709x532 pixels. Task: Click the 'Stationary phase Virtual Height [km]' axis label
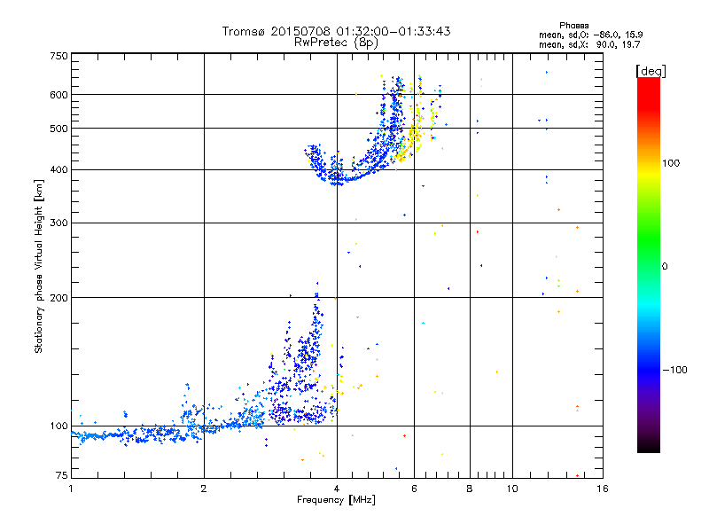coord(38,266)
